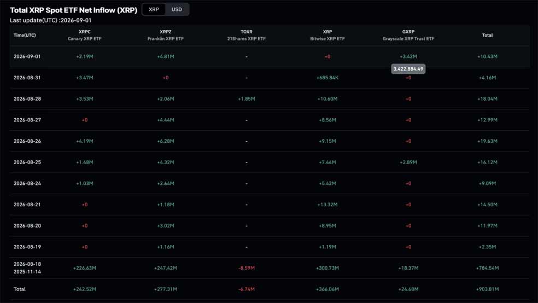Click the +3.47M XRPC value
Viewport: 538px width, 303px height.
click(85, 78)
